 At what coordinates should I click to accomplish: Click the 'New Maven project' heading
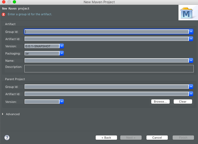[16, 9]
